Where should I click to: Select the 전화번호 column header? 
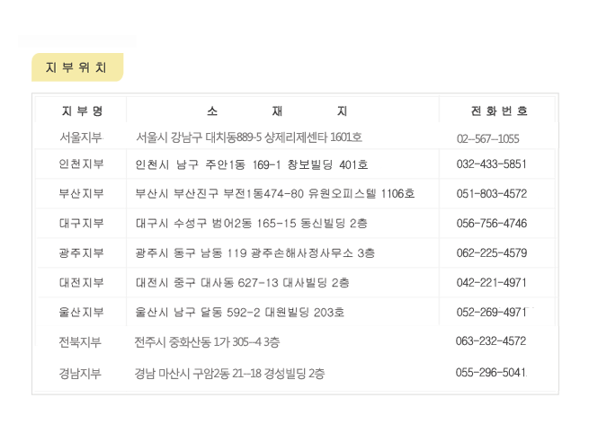click(499, 110)
